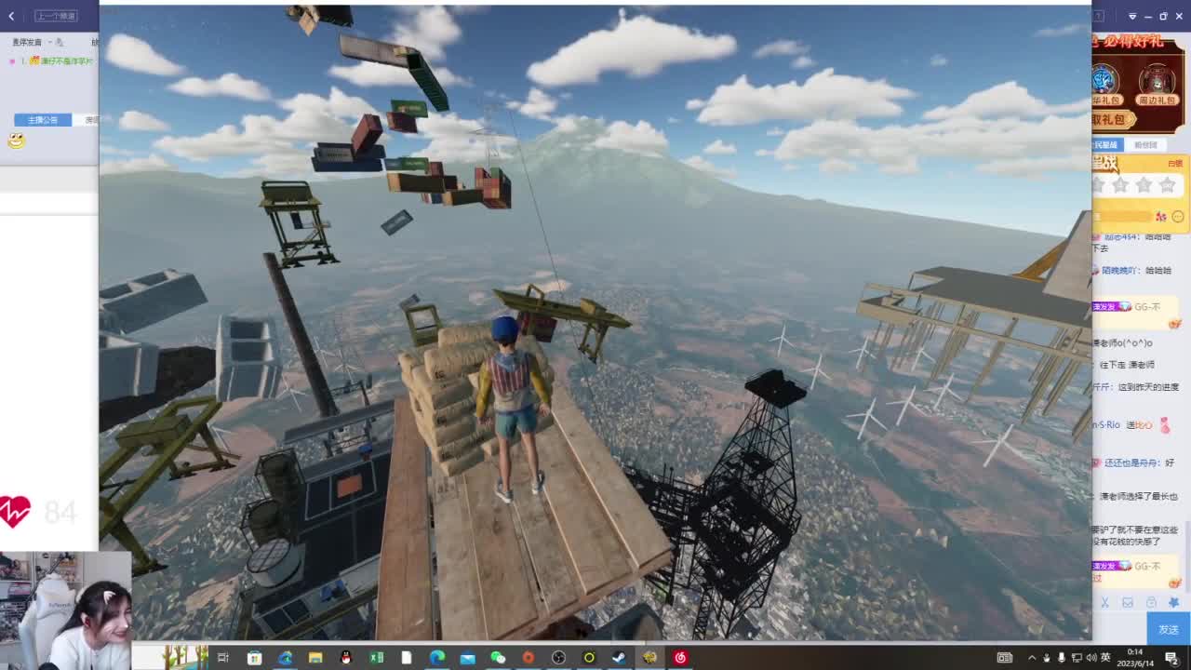Click the 发送 send button
This screenshot has width=1191, height=670.
coord(1169,630)
